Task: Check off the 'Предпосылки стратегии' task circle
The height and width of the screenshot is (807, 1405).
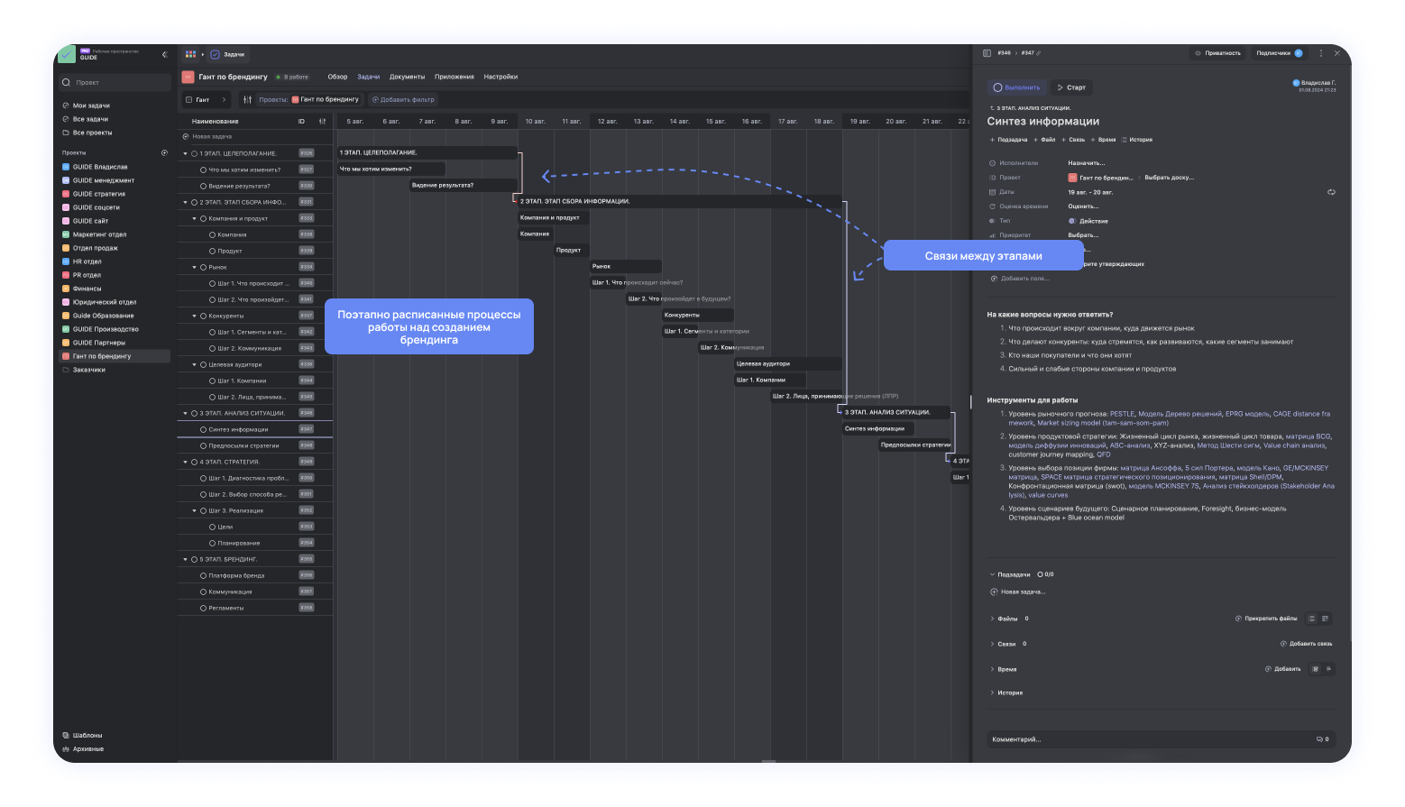Action: click(203, 445)
